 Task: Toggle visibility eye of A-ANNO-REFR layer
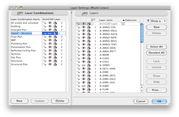[x=83, y=38]
